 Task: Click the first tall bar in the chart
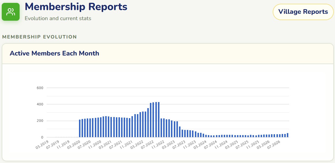pyautogui.click(x=80, y=129)
